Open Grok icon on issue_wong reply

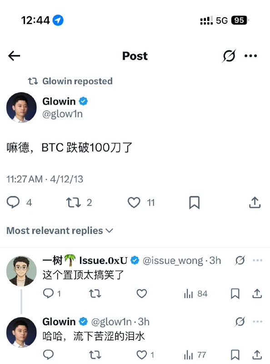(240, 260)
